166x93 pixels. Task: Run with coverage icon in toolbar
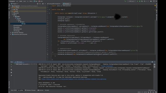tap(142, 1)
